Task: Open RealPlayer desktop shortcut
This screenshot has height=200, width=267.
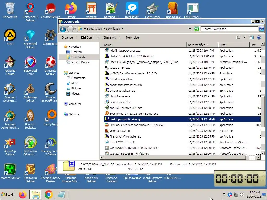Action: coord(132,10)
